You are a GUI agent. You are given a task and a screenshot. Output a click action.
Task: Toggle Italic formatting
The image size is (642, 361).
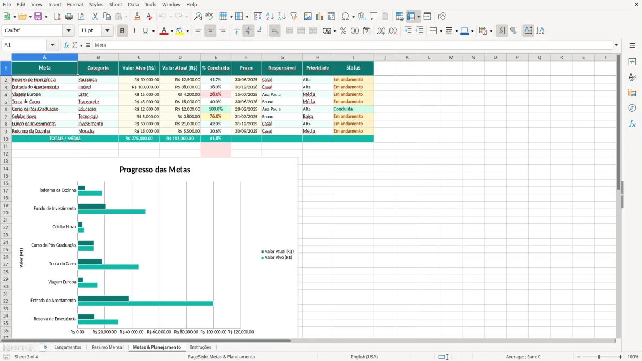pyautogui.click(x=134, y=31)
